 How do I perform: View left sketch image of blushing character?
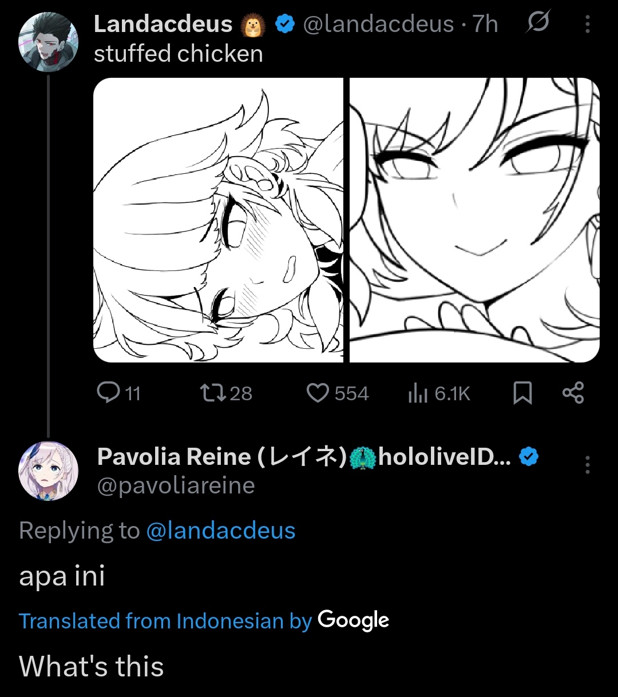(x=218, y=220)
